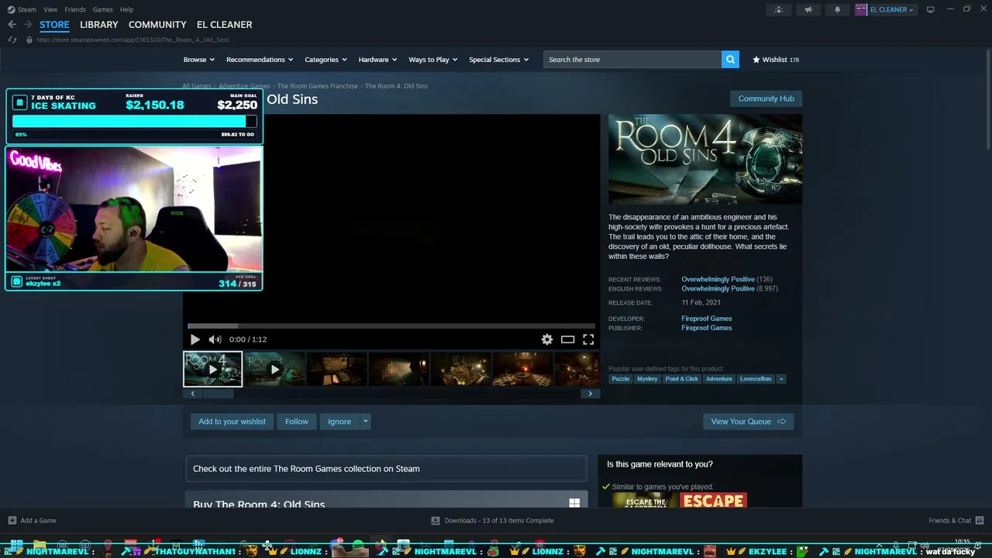Click the Point & Click tag
The width and height of the screenshot is (992, 558).
[x=681, y=379]
